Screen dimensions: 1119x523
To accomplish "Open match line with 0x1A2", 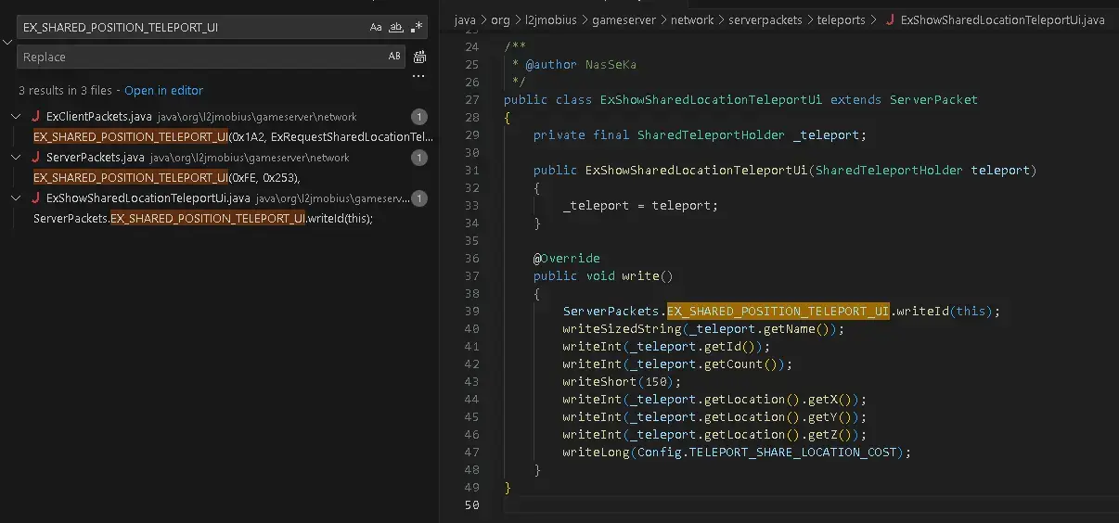I will [233, 137].
